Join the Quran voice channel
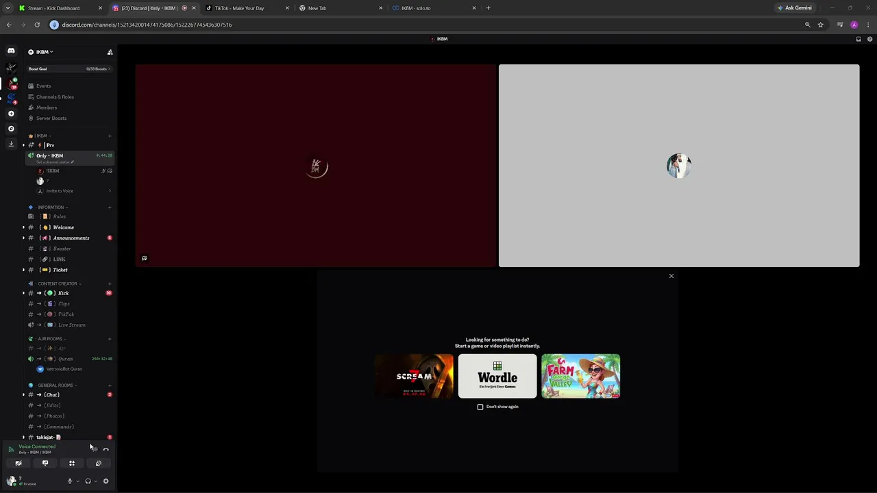 point(69,359)
